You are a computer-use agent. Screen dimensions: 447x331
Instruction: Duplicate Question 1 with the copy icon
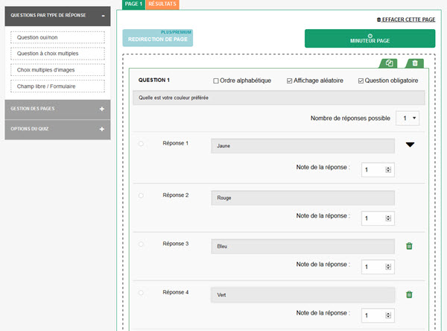pos(389,63)
